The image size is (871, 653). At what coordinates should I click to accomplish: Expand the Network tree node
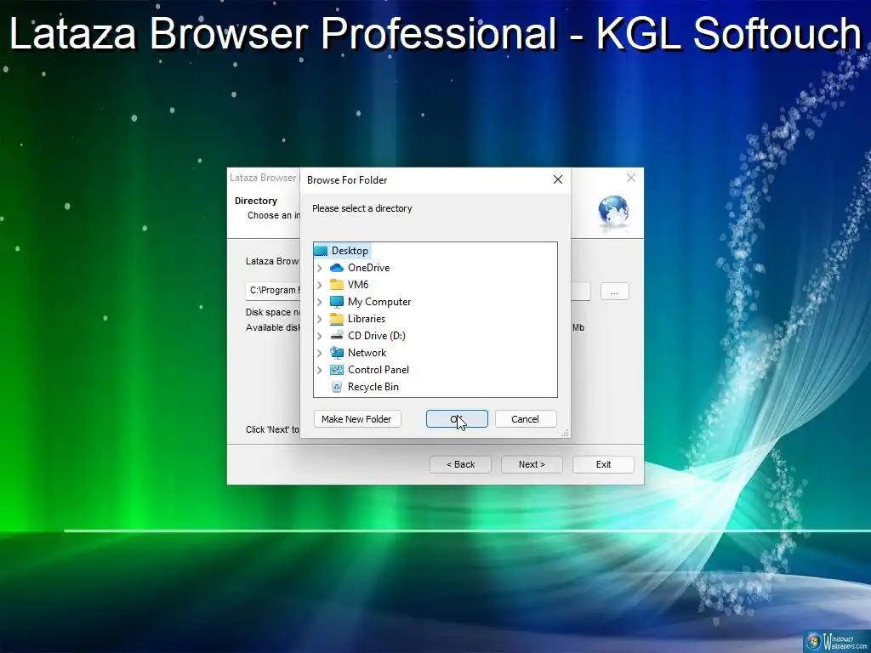point(320,353)
